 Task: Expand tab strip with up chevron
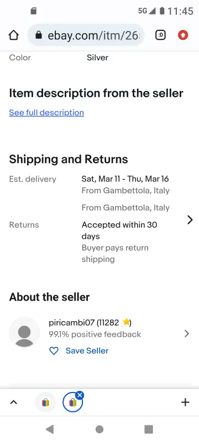[x=13, y=403]
